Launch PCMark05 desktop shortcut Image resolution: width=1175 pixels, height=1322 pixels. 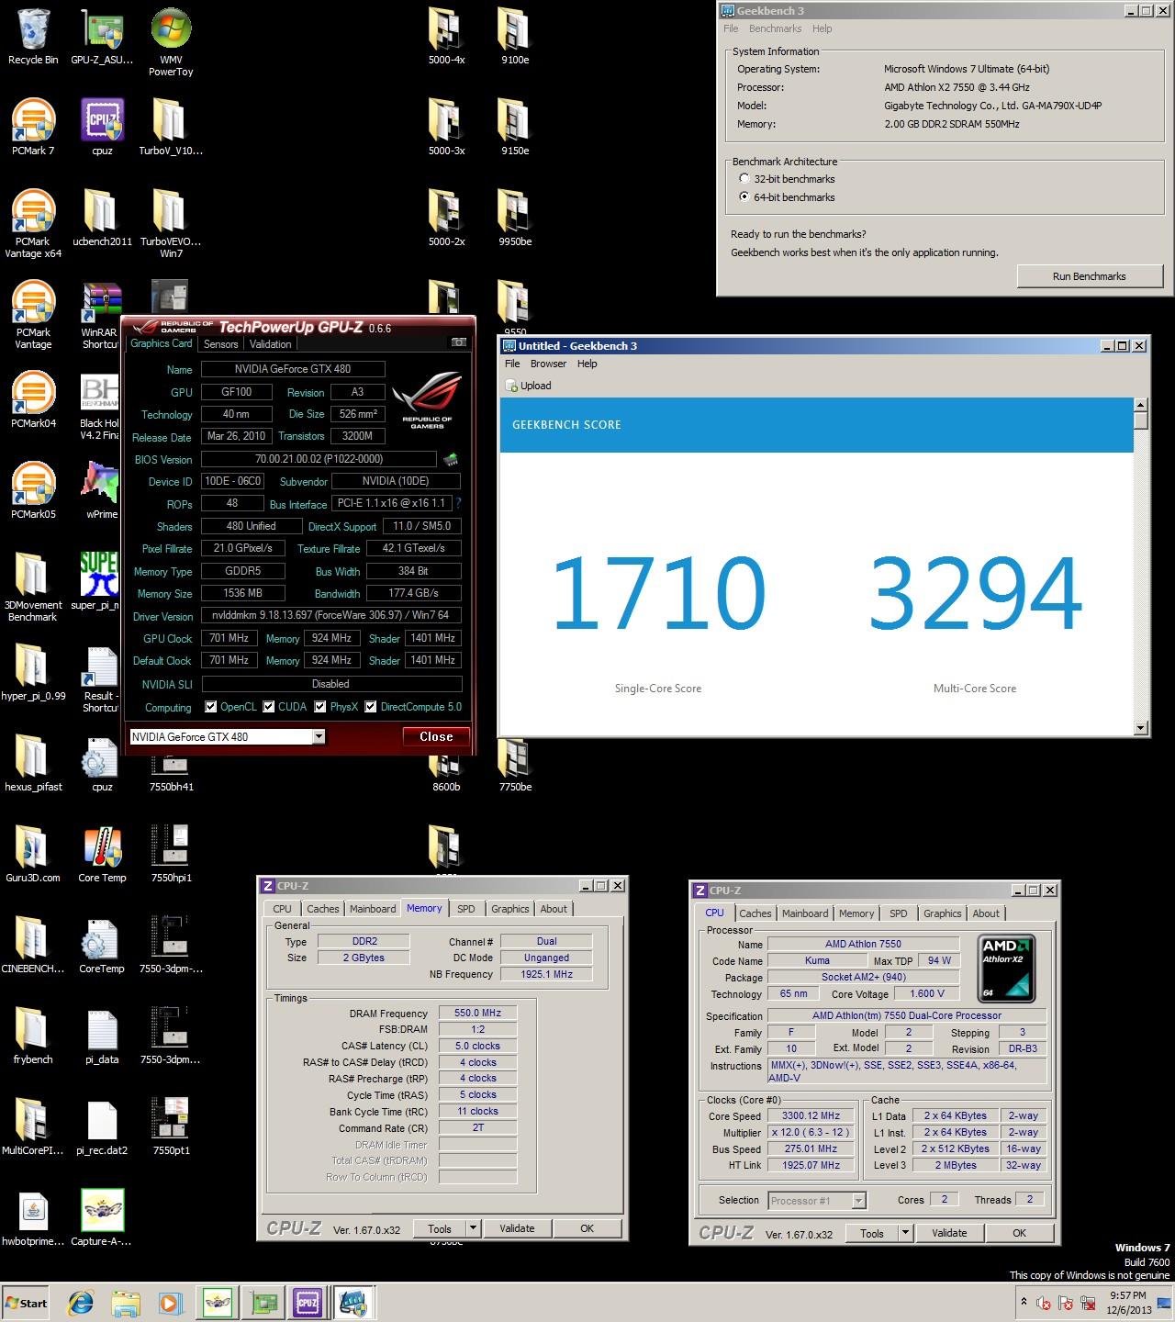coord(33,491)
